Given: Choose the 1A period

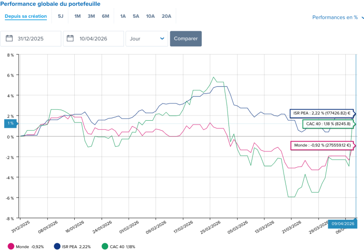Looking at the screenshot, I should [x=123, y=16].
